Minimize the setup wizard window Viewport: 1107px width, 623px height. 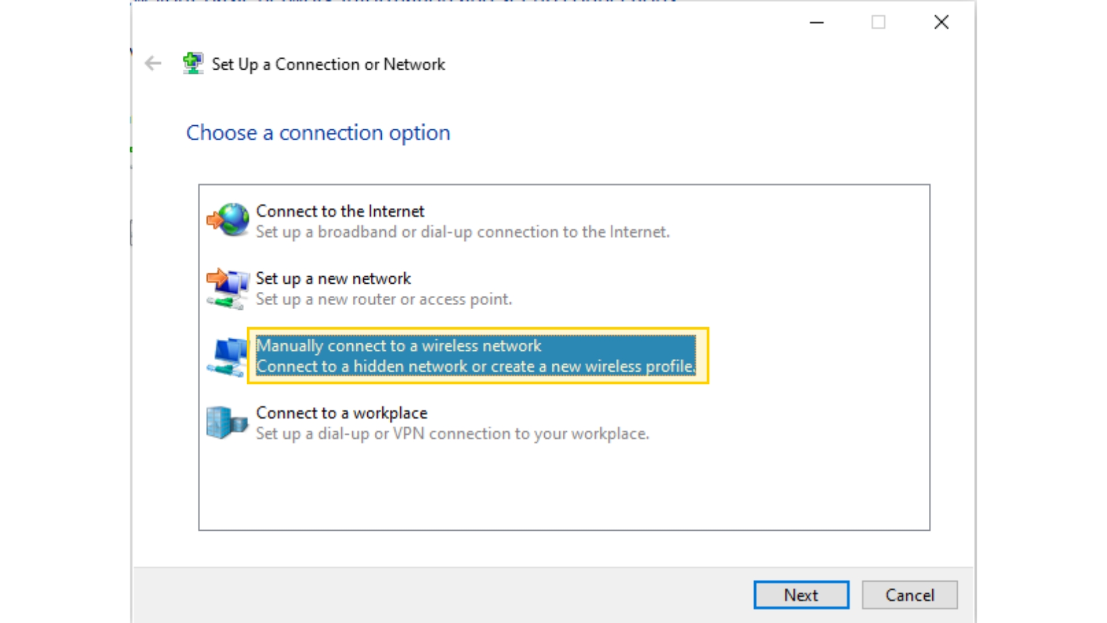[816, 22]
